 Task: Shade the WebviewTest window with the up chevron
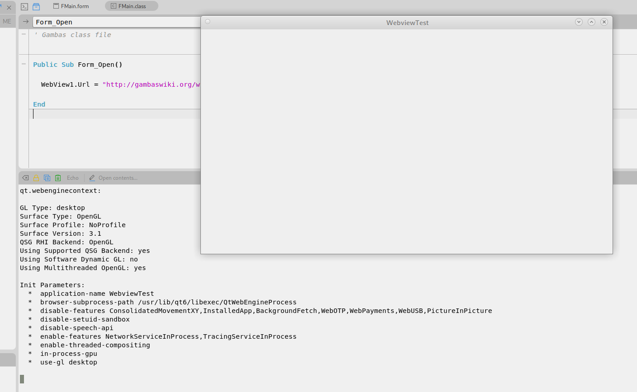[x=591, y=21]
